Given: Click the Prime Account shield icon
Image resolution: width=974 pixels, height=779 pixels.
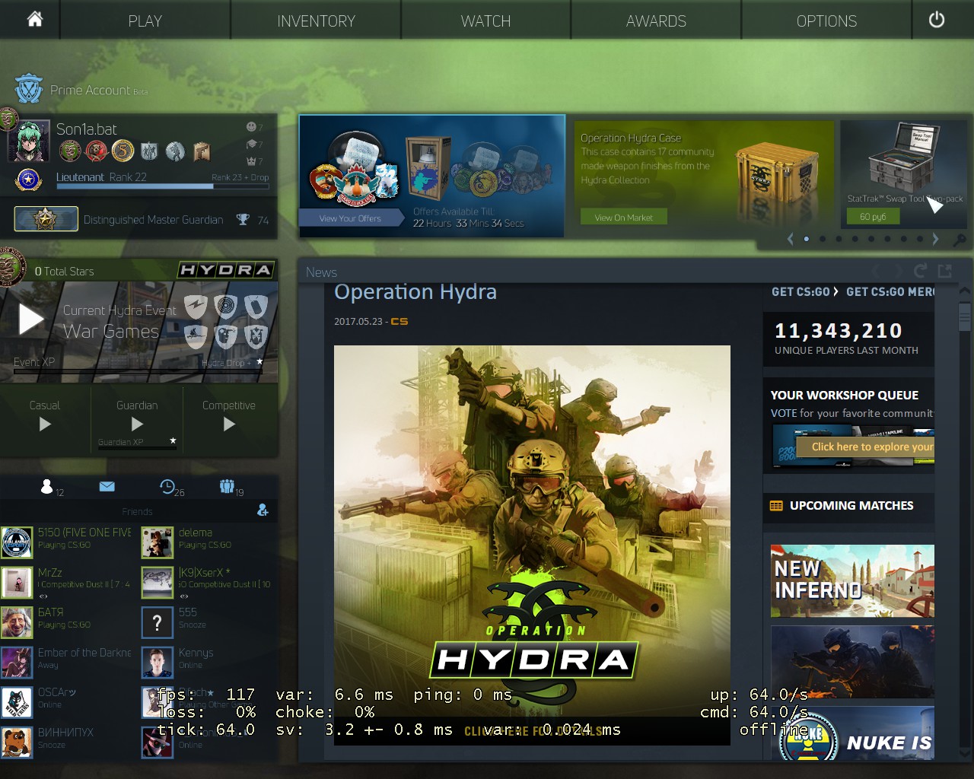Looking at the screenshot, I should [29, 89].
